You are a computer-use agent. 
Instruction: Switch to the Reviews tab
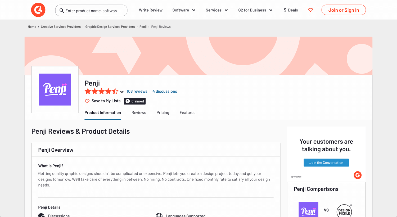tap(139, 113)
